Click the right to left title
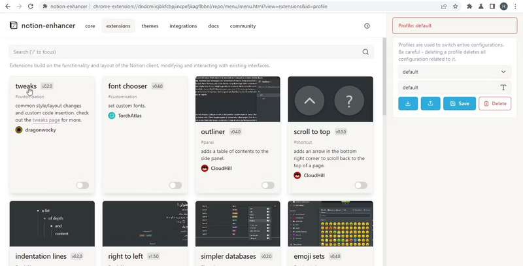The width and height of the screenshot is (523, 266). [x=126, y=256]
